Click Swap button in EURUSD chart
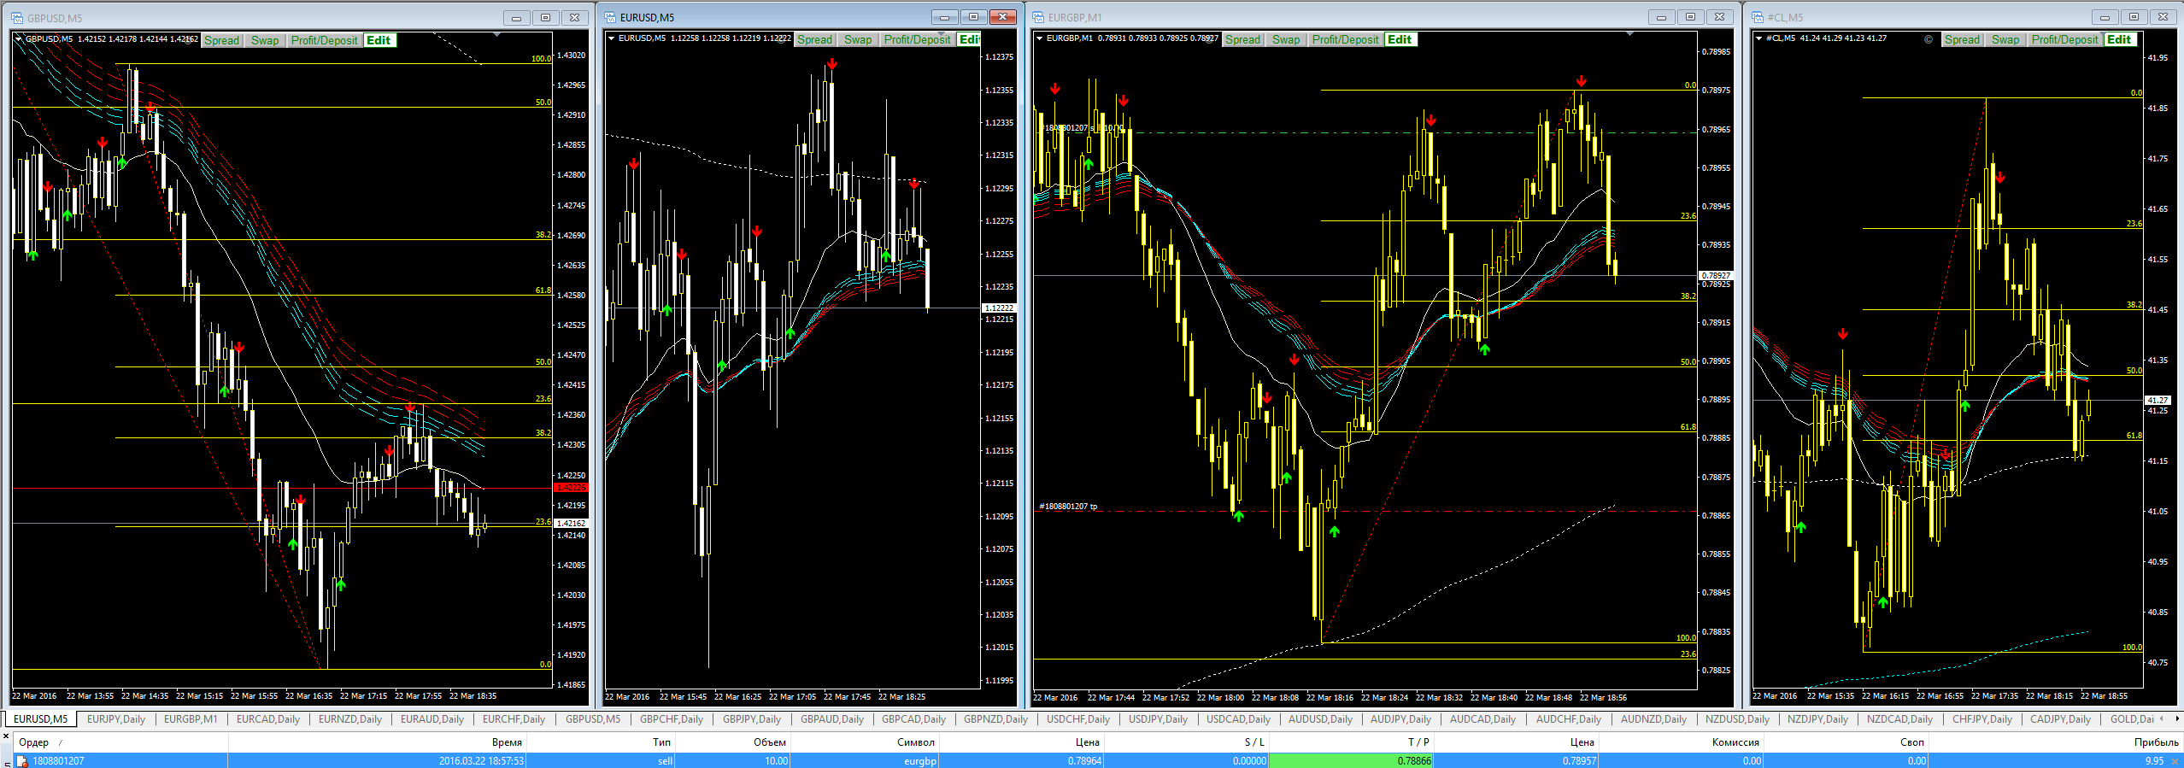Viewport: 2184px width, 768px height. (x=858, y=39)
